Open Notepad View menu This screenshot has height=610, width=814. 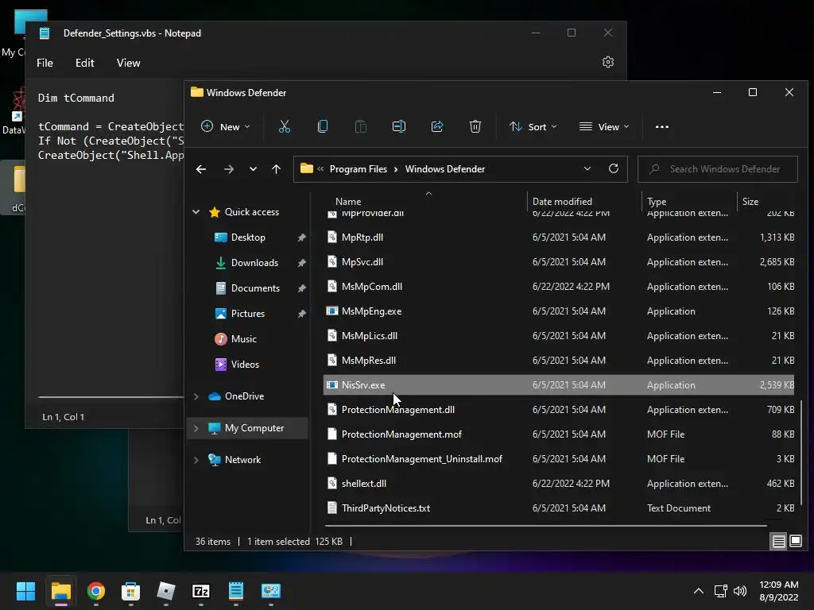tap(128, 63)
